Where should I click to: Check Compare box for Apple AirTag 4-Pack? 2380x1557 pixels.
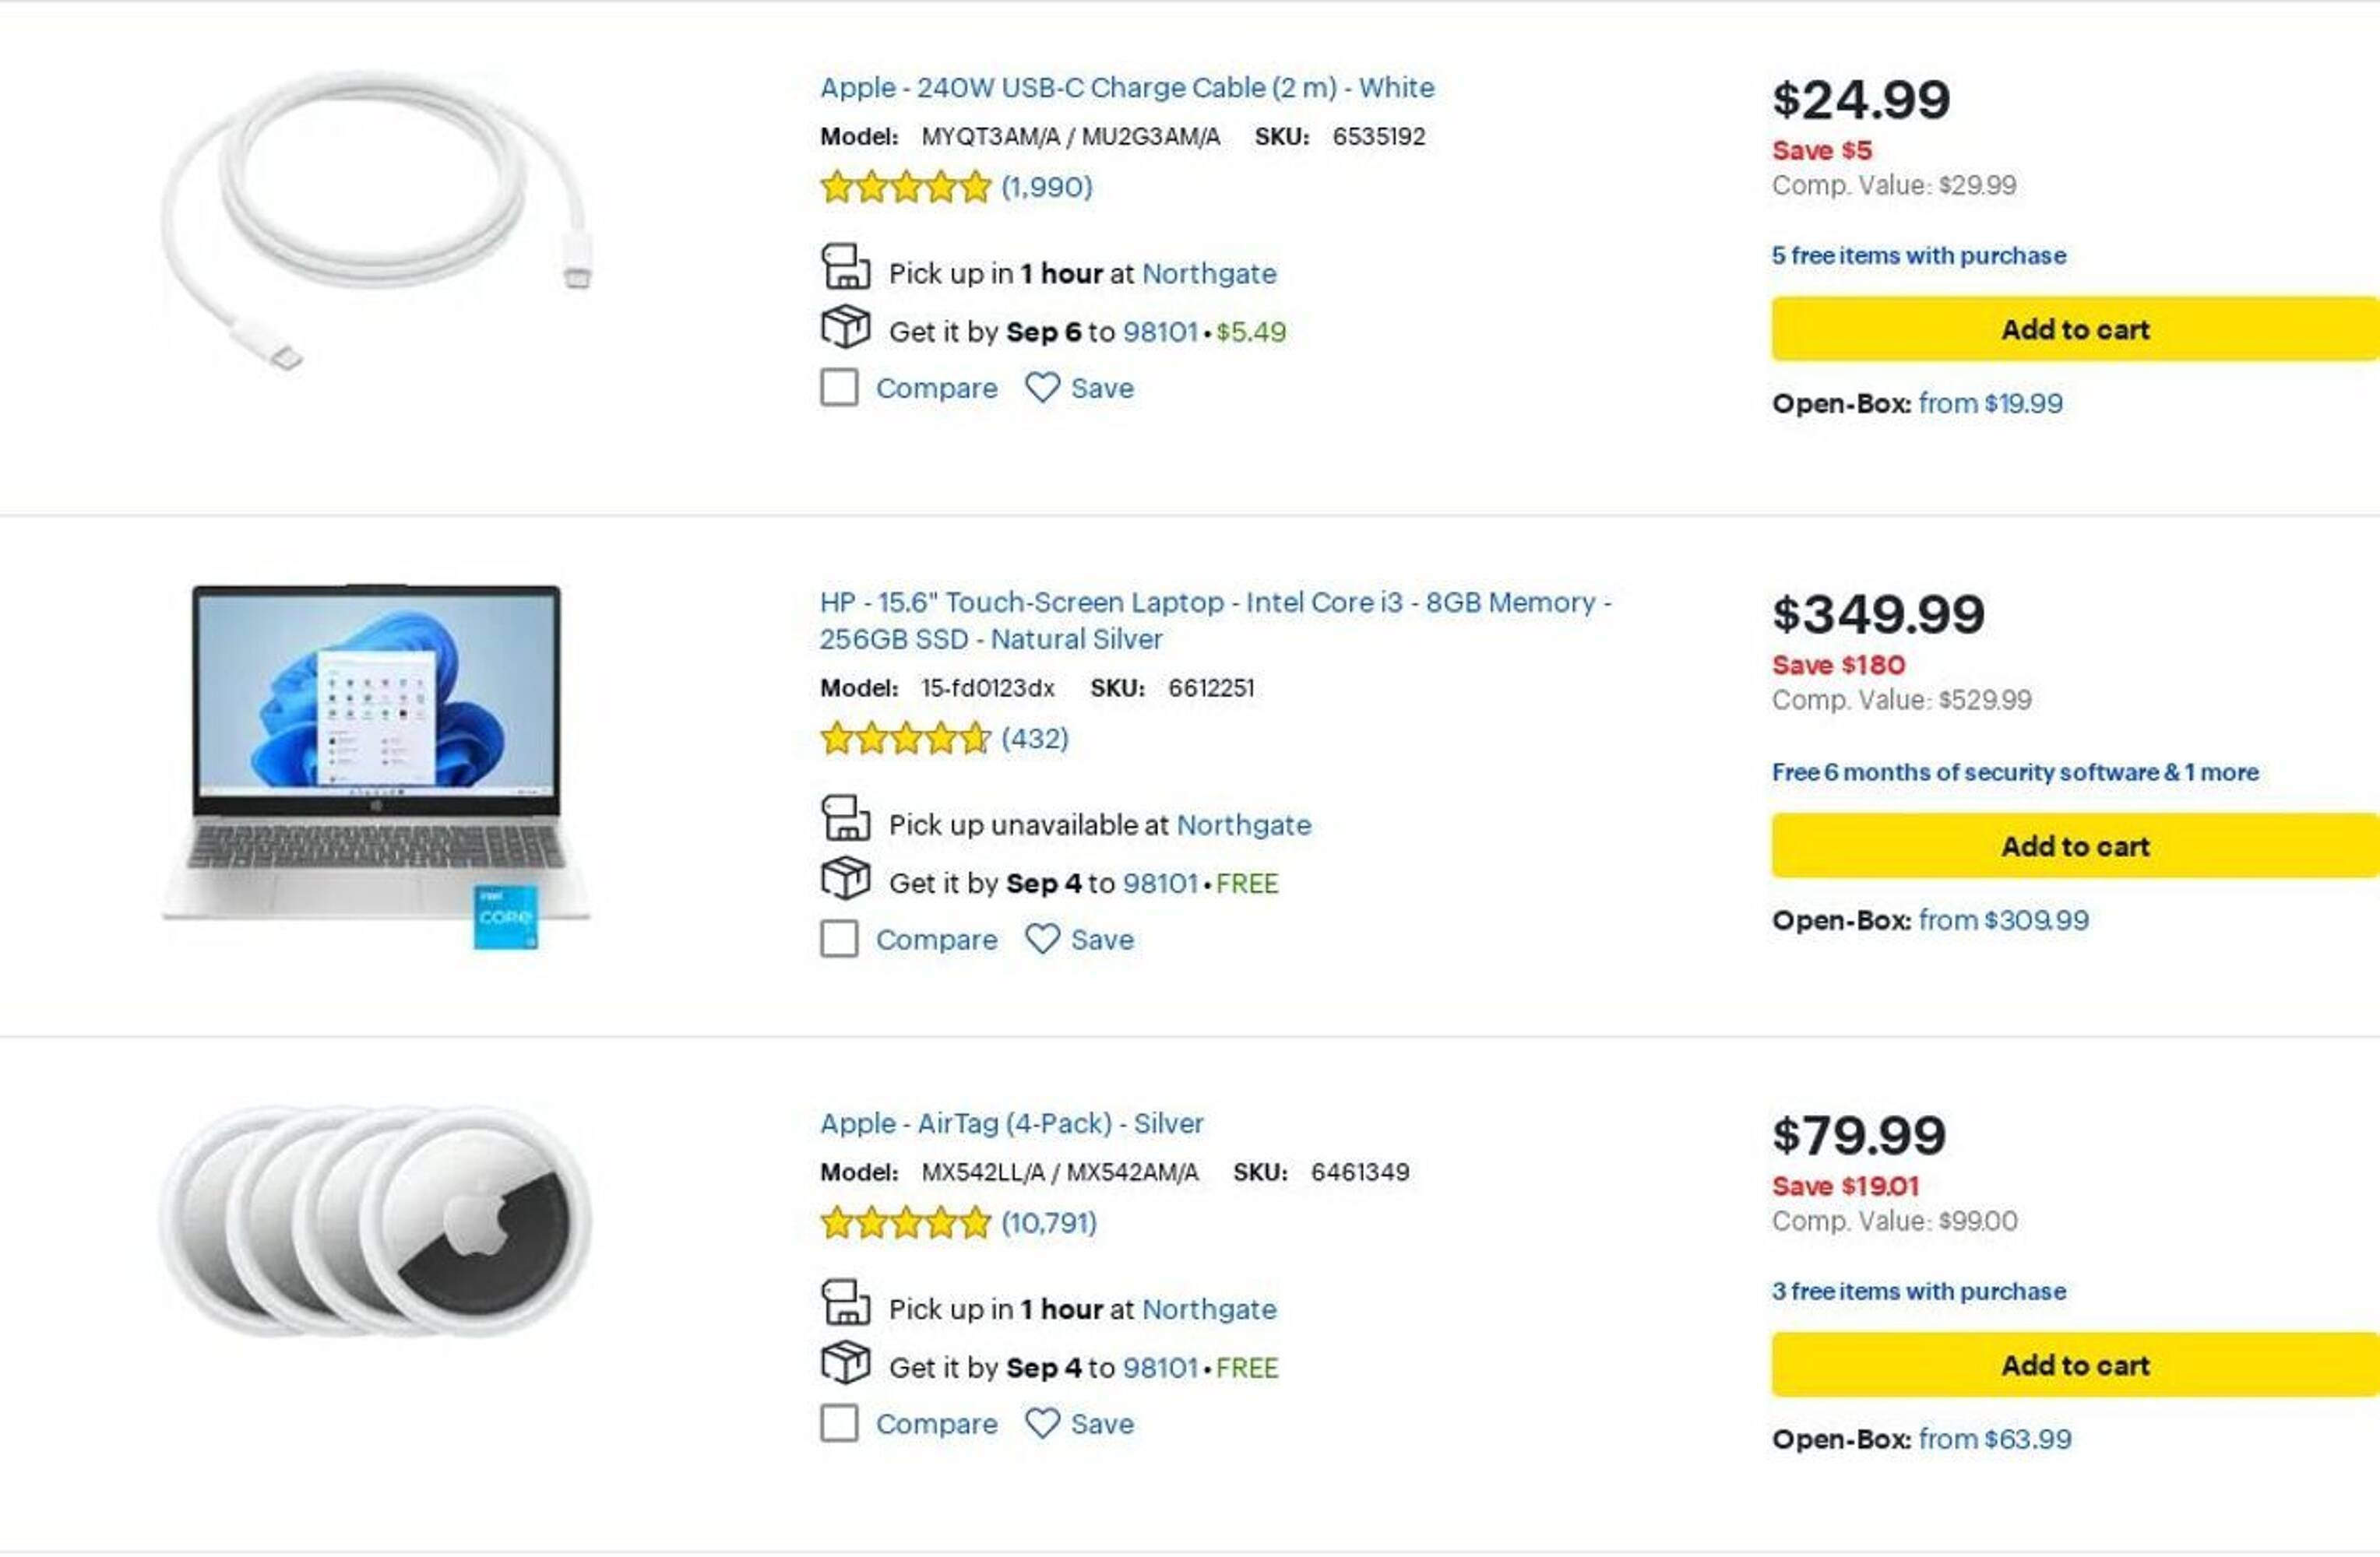839,1423
